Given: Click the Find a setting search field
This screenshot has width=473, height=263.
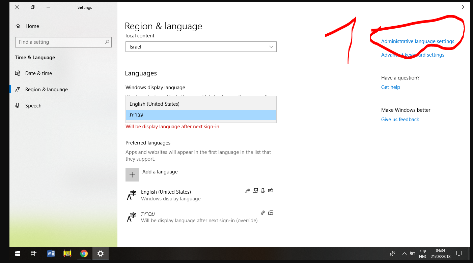Looking at the screenshot, I should [x=63, y=42].
